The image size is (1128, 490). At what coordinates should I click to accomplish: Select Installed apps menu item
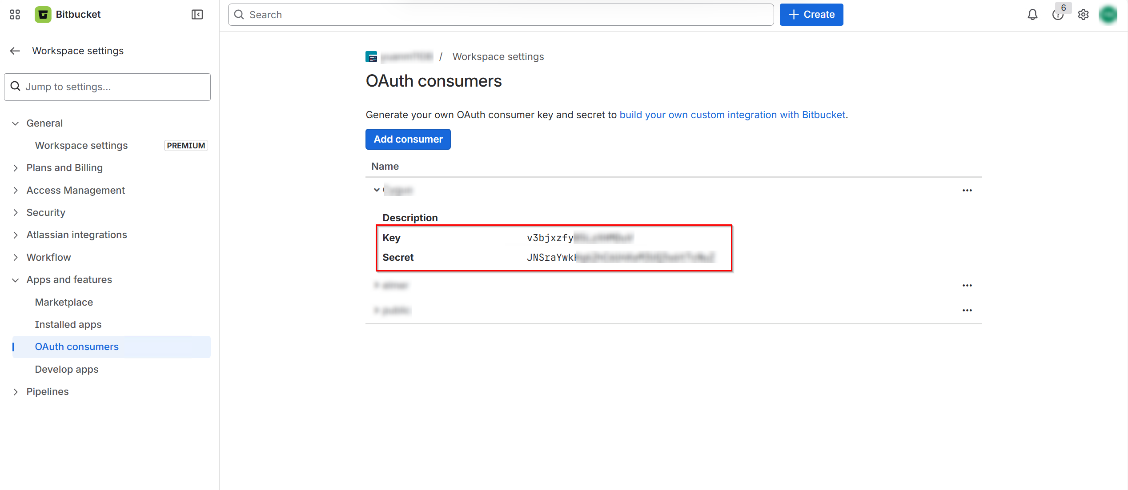pos(68,324)
